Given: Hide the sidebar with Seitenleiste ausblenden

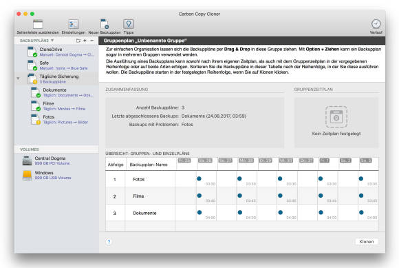Looking at the screenshot, I should click(38, 27).
